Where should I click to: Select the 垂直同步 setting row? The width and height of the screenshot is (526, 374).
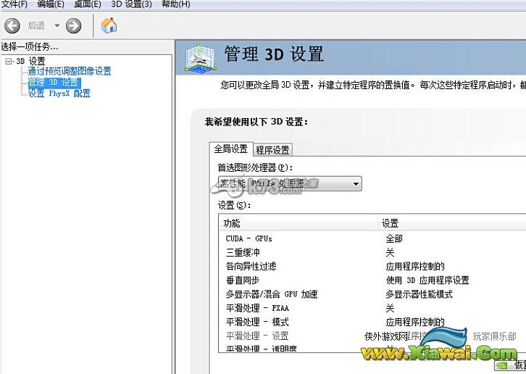click(x=372, y=280)
